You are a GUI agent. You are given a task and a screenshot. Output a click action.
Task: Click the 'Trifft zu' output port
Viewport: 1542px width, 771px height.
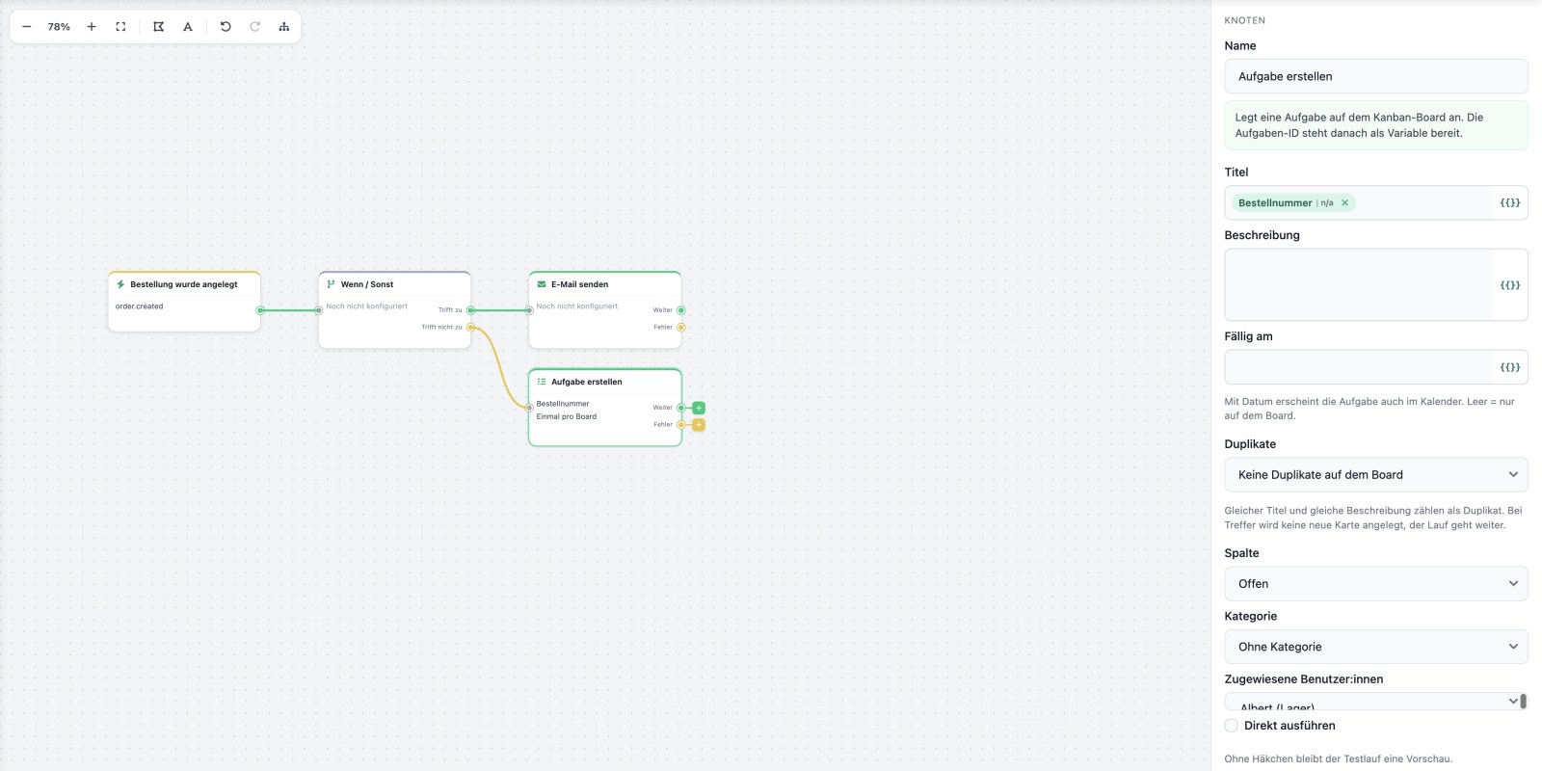[470, 310]
